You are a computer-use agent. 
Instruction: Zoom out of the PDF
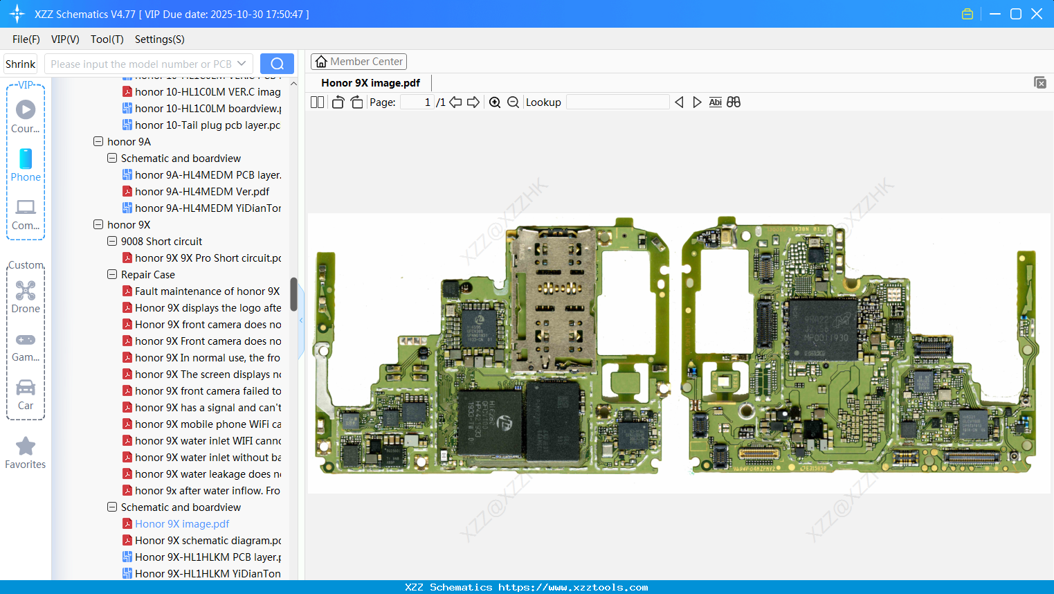(x=513, y=102)
